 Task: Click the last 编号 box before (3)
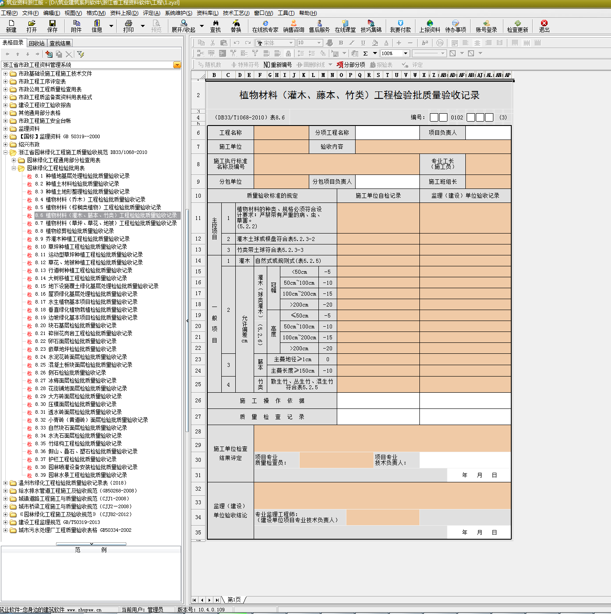[x=489, y=117]
